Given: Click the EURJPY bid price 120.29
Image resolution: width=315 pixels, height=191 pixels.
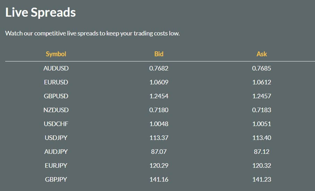Looking at the screenshot, I should pos(159,166).
